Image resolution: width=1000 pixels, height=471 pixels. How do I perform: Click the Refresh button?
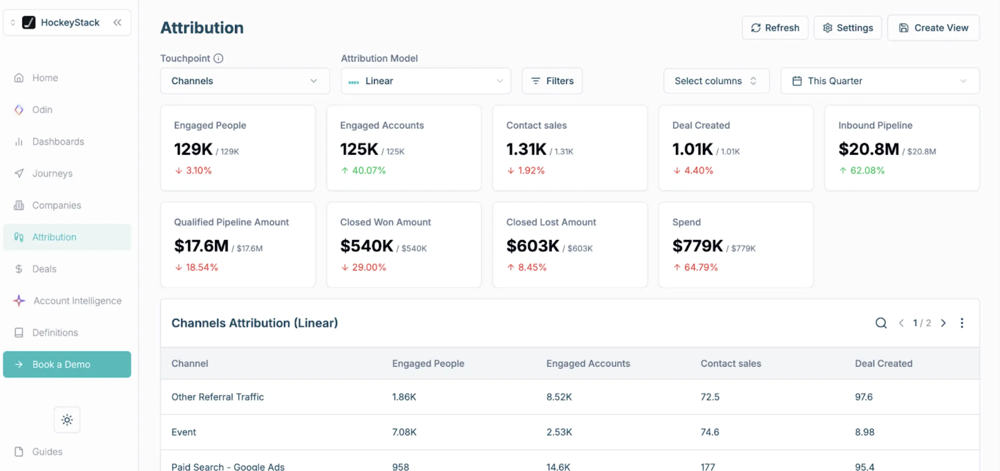tap(775, 28)
